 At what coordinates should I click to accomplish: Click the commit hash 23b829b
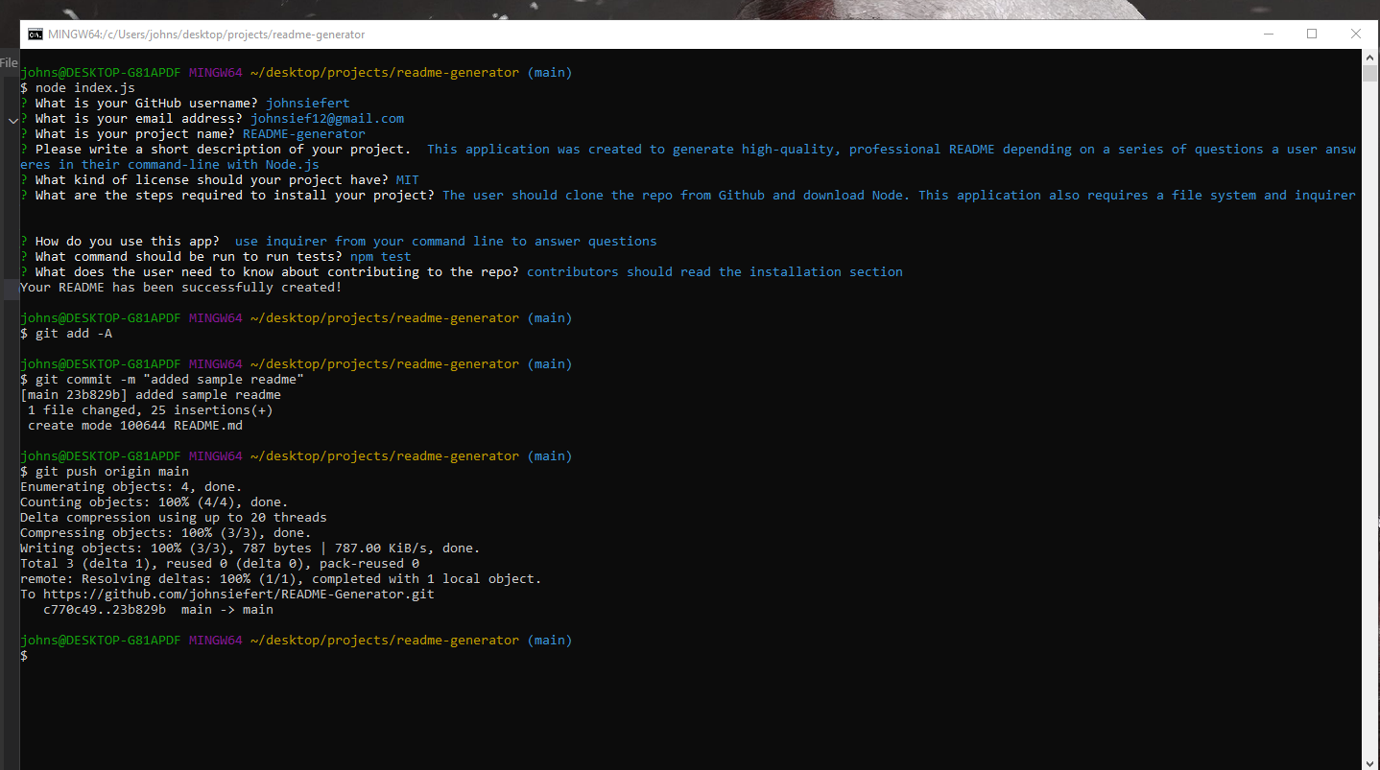(x=96, y=394)
